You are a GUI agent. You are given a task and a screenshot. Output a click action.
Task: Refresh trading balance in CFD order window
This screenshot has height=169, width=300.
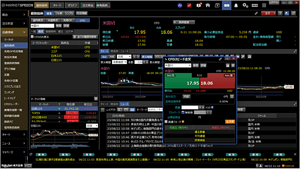click(232, 97)
